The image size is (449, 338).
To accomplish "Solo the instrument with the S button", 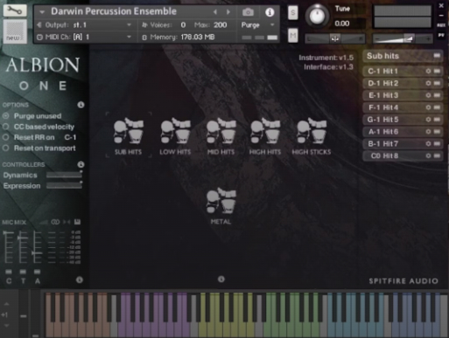I will [x=292, y=12].
